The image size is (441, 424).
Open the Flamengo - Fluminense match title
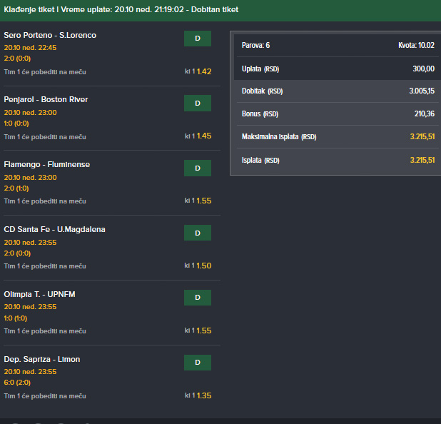(47, 164)
